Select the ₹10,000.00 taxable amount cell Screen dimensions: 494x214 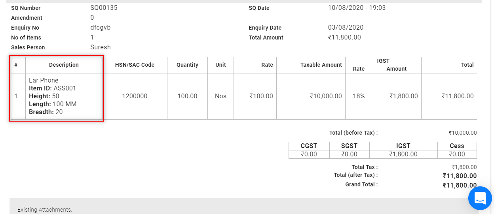[326, 96]
